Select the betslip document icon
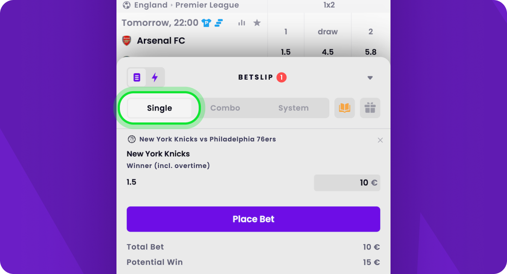Viewport: 507px width, 274px height. coord(137,77)
